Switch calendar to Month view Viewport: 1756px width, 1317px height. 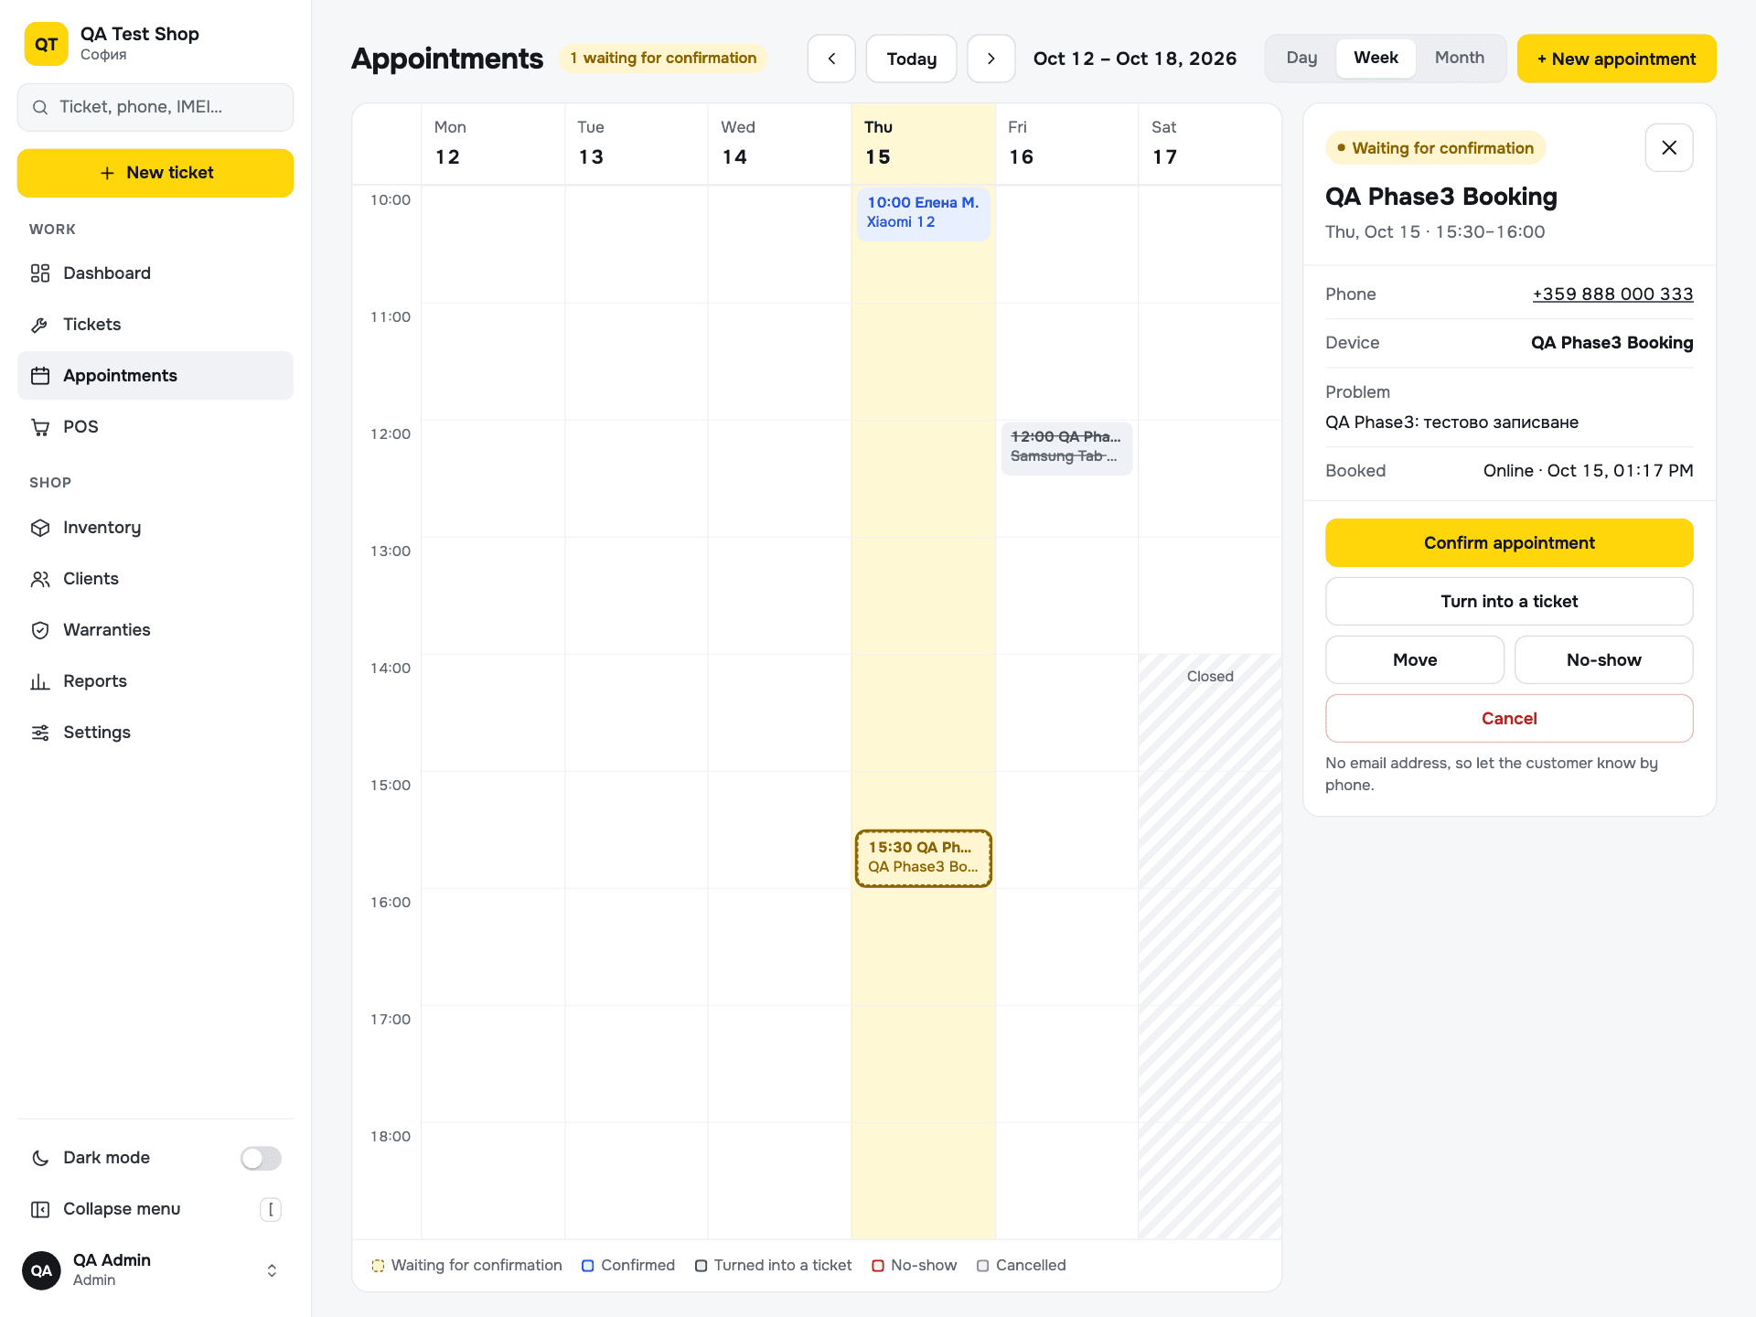[1460, 58]
